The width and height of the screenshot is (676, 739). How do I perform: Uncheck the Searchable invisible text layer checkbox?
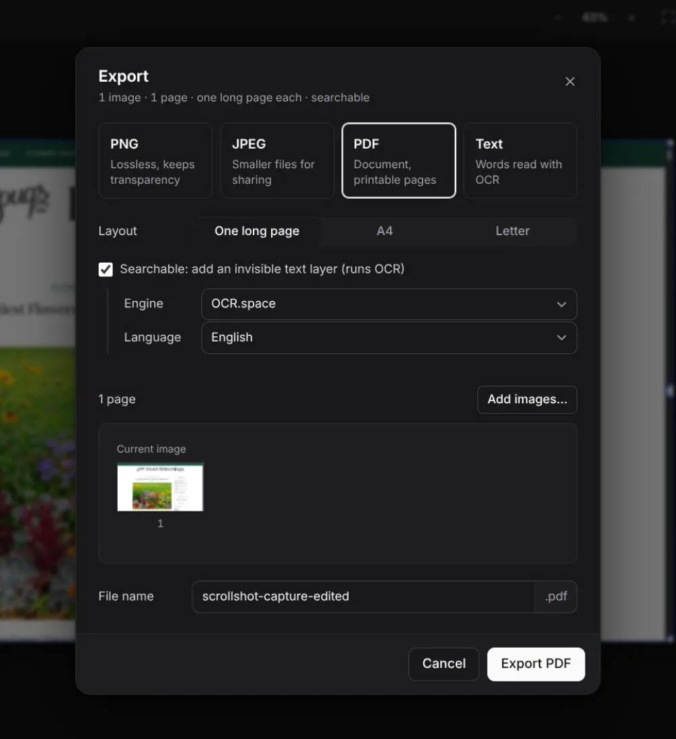tap(105, 270)
